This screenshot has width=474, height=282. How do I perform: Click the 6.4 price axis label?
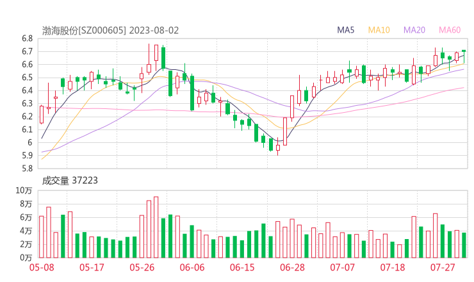[27, 90]
